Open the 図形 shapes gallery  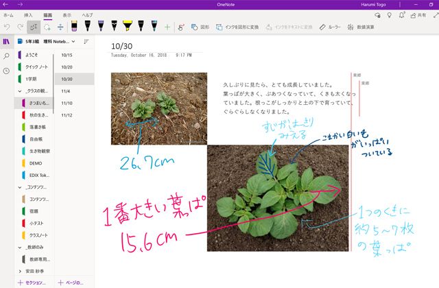coord(200,27)
